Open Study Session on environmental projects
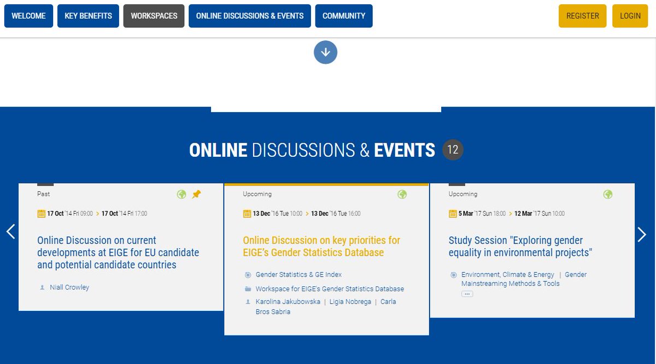 520,246
